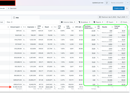The height and width of the screenshot is (93, 130).
Task: Open Results value 52,509 link
Action: tap(110, 80)
